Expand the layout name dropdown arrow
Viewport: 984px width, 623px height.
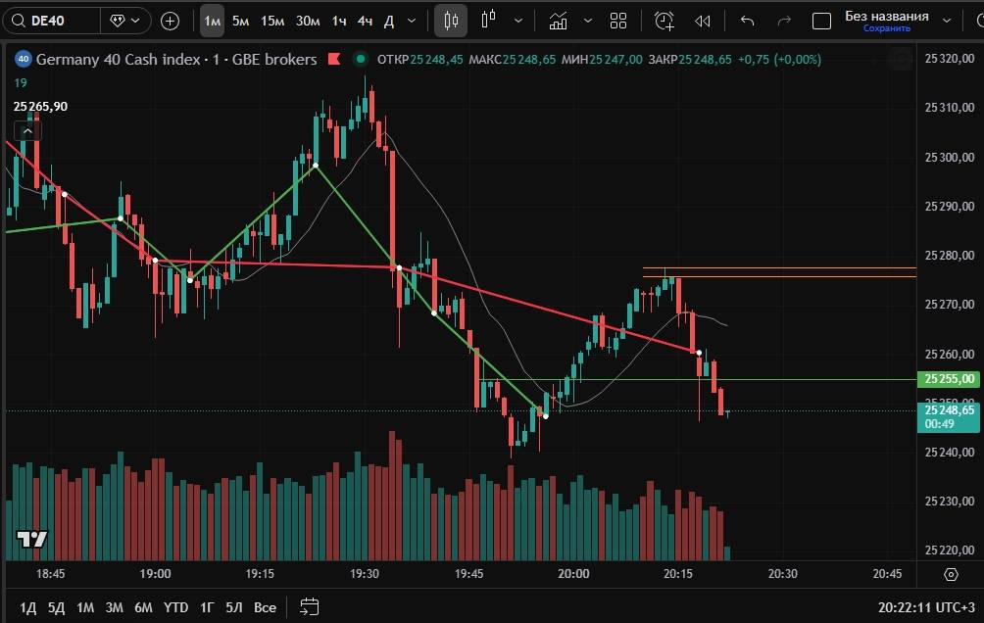(947, 19)
